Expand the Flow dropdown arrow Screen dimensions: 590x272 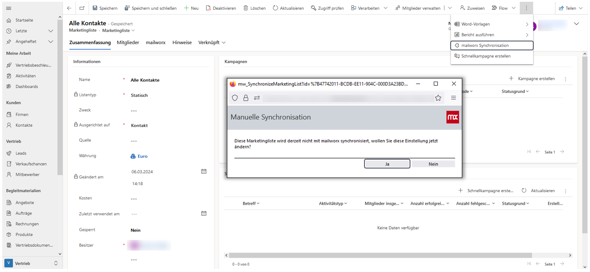514,8
